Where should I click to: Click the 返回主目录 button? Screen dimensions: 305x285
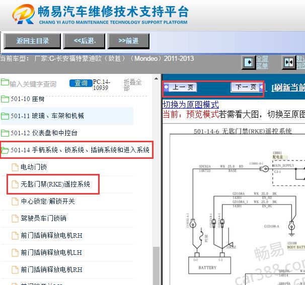click(32, 41)
